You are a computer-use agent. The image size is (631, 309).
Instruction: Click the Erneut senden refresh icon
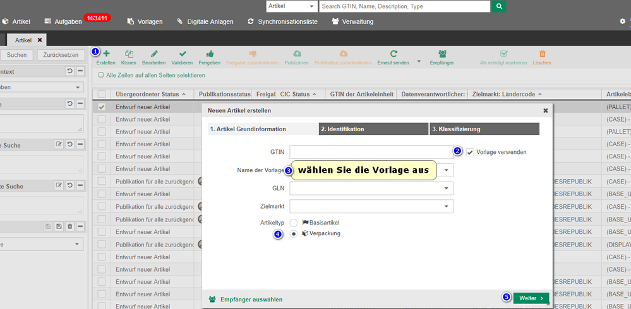(394, 54)
